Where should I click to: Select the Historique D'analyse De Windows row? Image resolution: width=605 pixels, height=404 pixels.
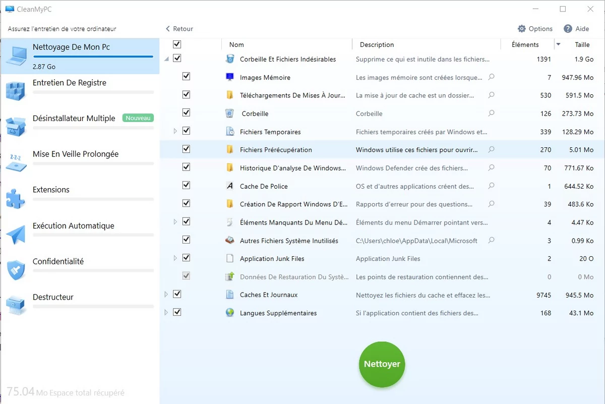(382, 168)
